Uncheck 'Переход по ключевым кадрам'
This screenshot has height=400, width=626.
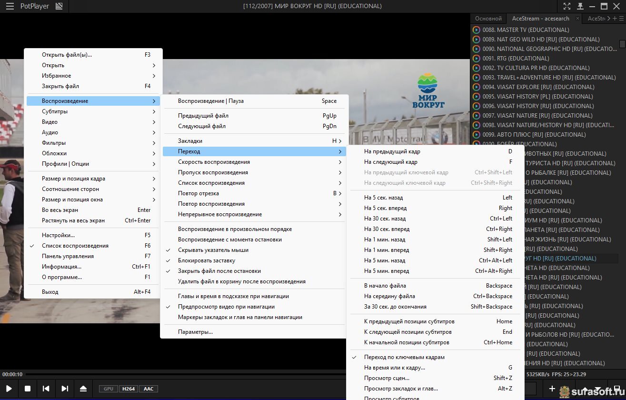click(404, 357)
